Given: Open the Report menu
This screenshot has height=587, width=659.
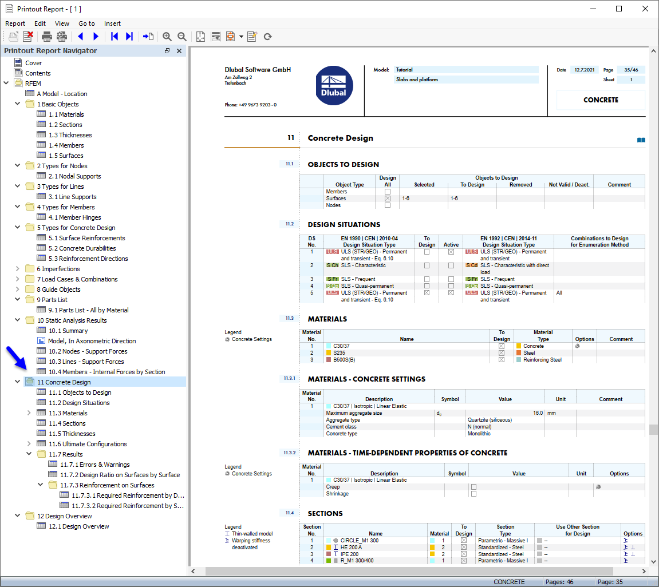Looking at the screenshot, I should [x=15, y=23].
